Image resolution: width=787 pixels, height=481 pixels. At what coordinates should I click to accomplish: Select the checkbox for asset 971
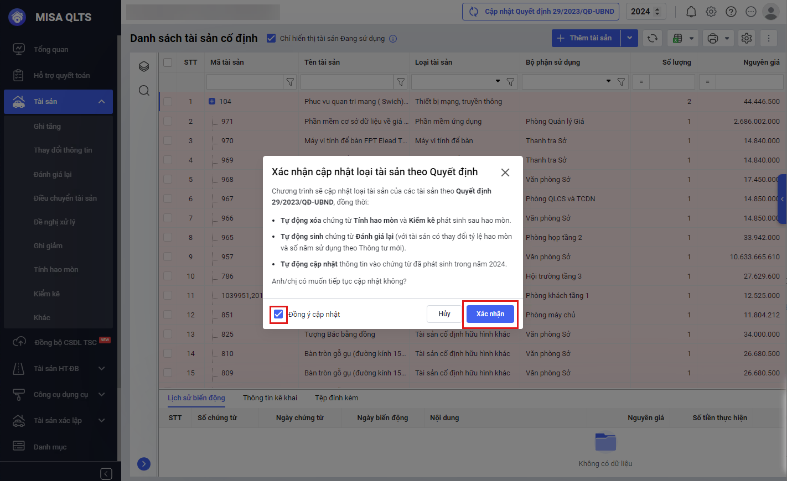tap(168, 121)
